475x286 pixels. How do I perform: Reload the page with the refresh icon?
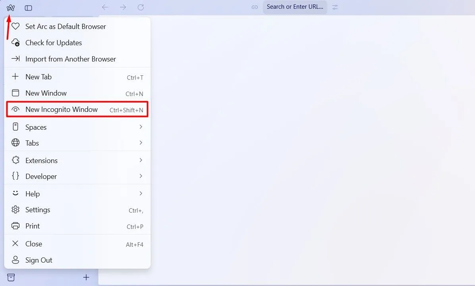coord(141,7)
